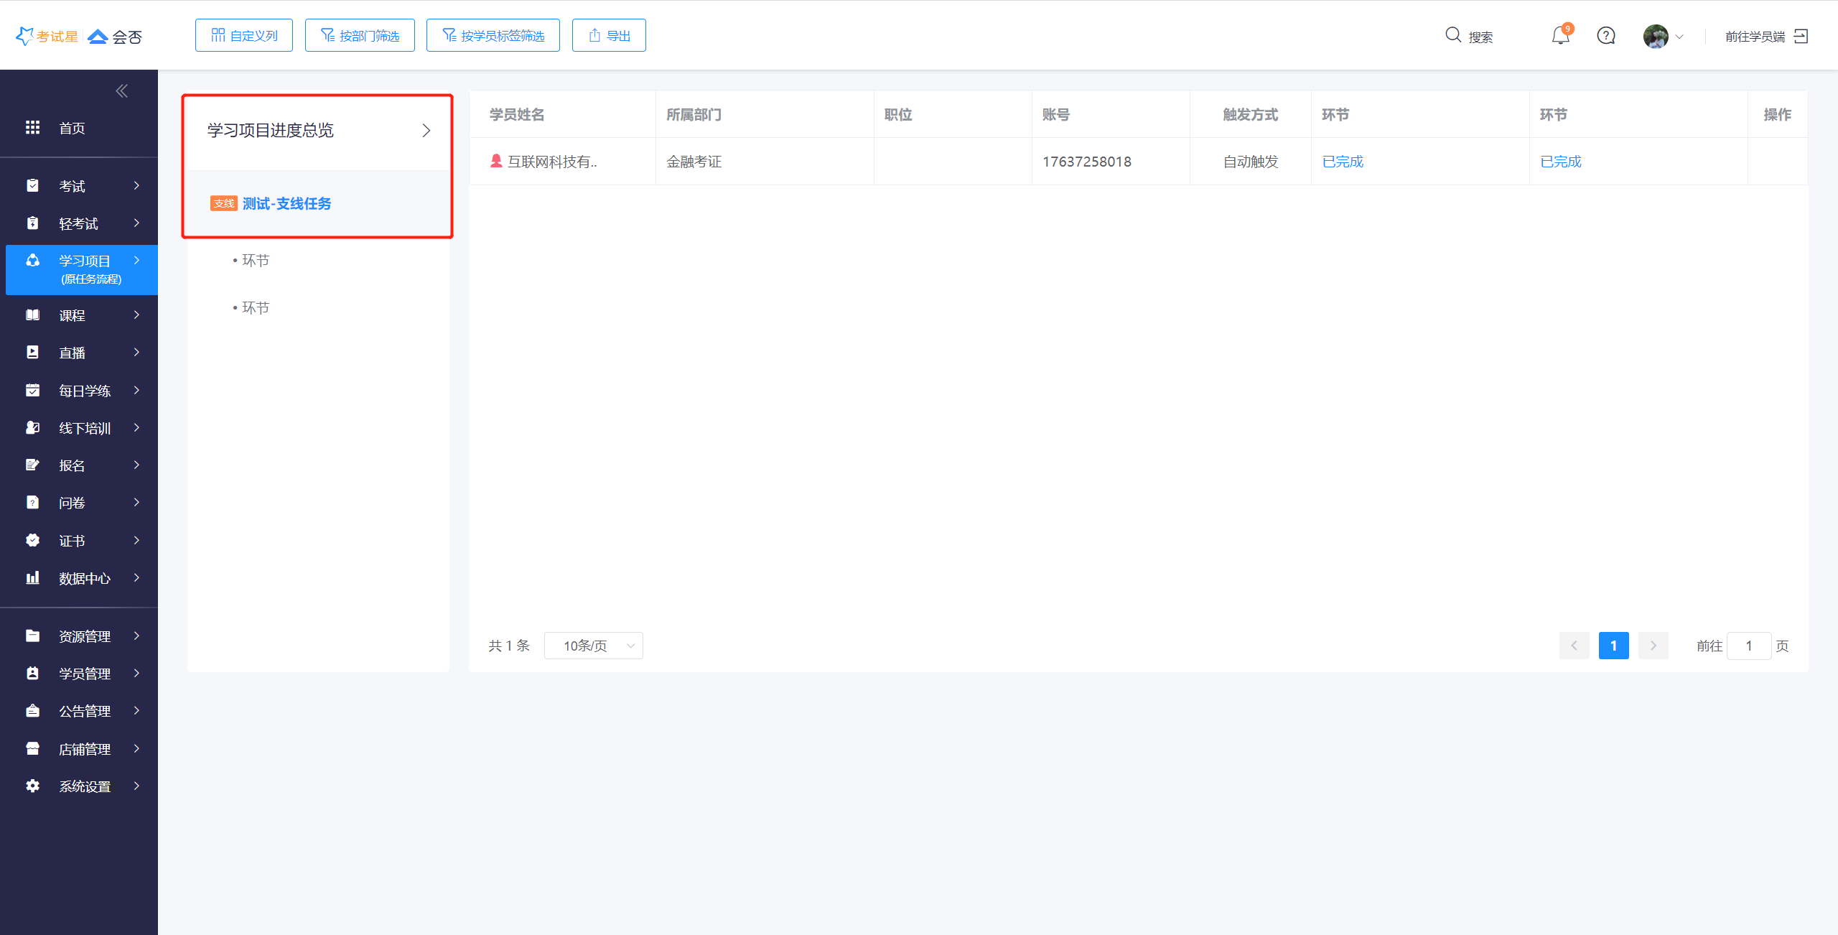The image size is (1838, 935).
Task: Click the system settings gear icon
Action: tap(33, 786)
